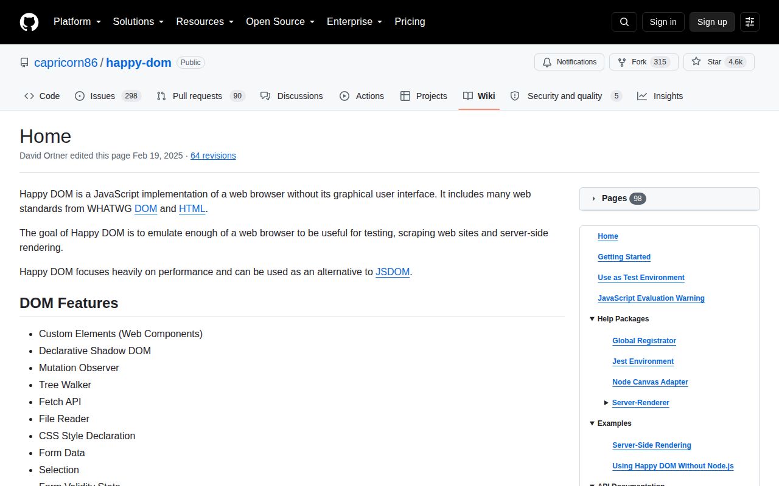Open the Resources dropdown menu

click(205, 22)
